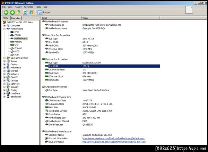Expand the Network tree node
The image size is (208, 152).
coord(5,74)
